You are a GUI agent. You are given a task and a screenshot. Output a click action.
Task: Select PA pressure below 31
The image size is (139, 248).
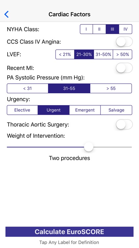pyautogui.click(x=28, y=88)
